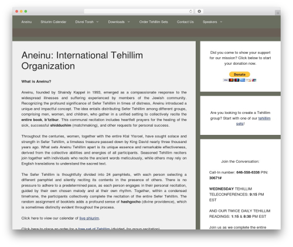Expand the Downloads dropdown chevron
The width and height of the screenshot is (293, 247).
pos(129,22)
